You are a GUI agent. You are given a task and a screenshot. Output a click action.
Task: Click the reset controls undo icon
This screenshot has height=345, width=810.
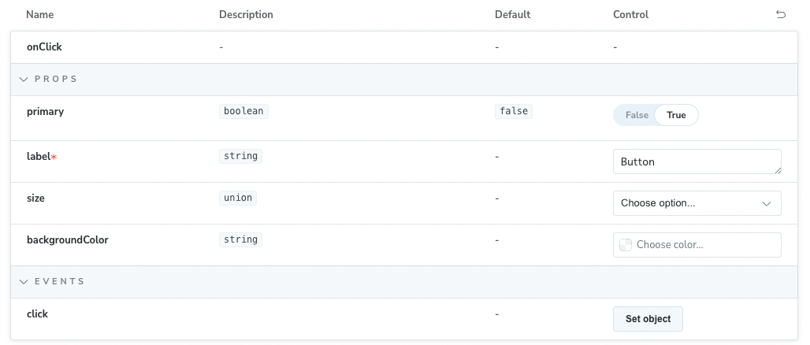coord(781,15)
